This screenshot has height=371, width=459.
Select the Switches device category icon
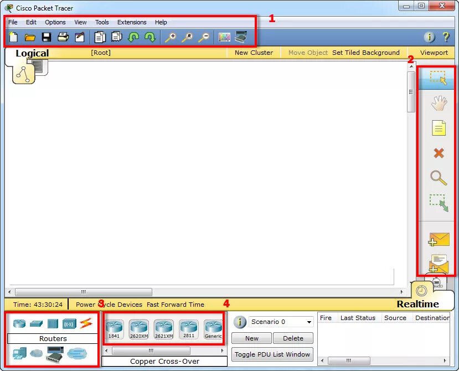pyautogui.click(x=37, y=323)
